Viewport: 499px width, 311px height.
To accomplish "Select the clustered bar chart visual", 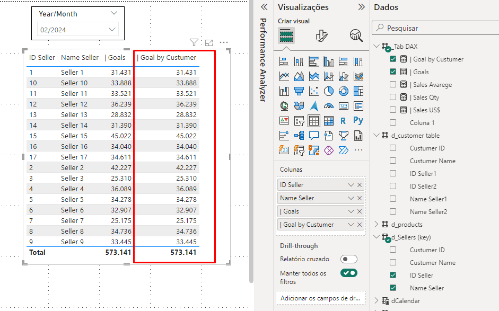I will [x=314, y=61].
